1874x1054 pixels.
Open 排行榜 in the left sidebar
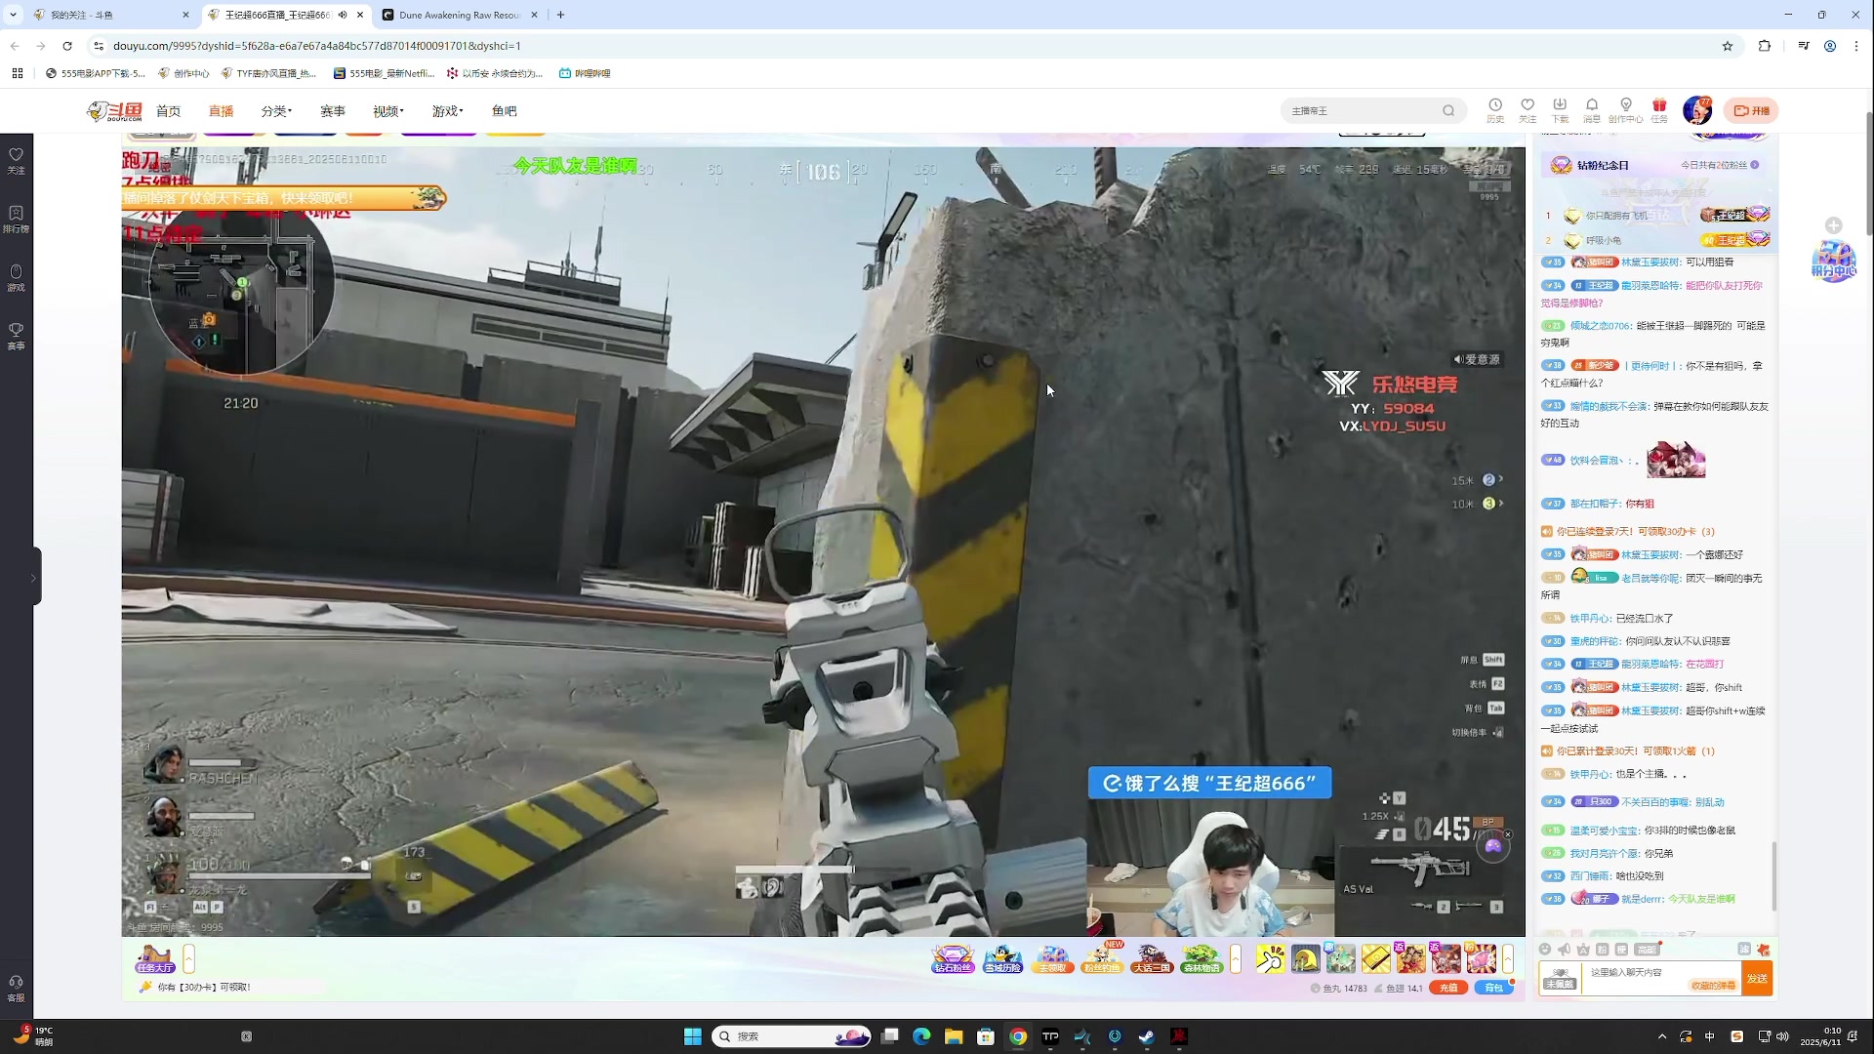point(17,220)
